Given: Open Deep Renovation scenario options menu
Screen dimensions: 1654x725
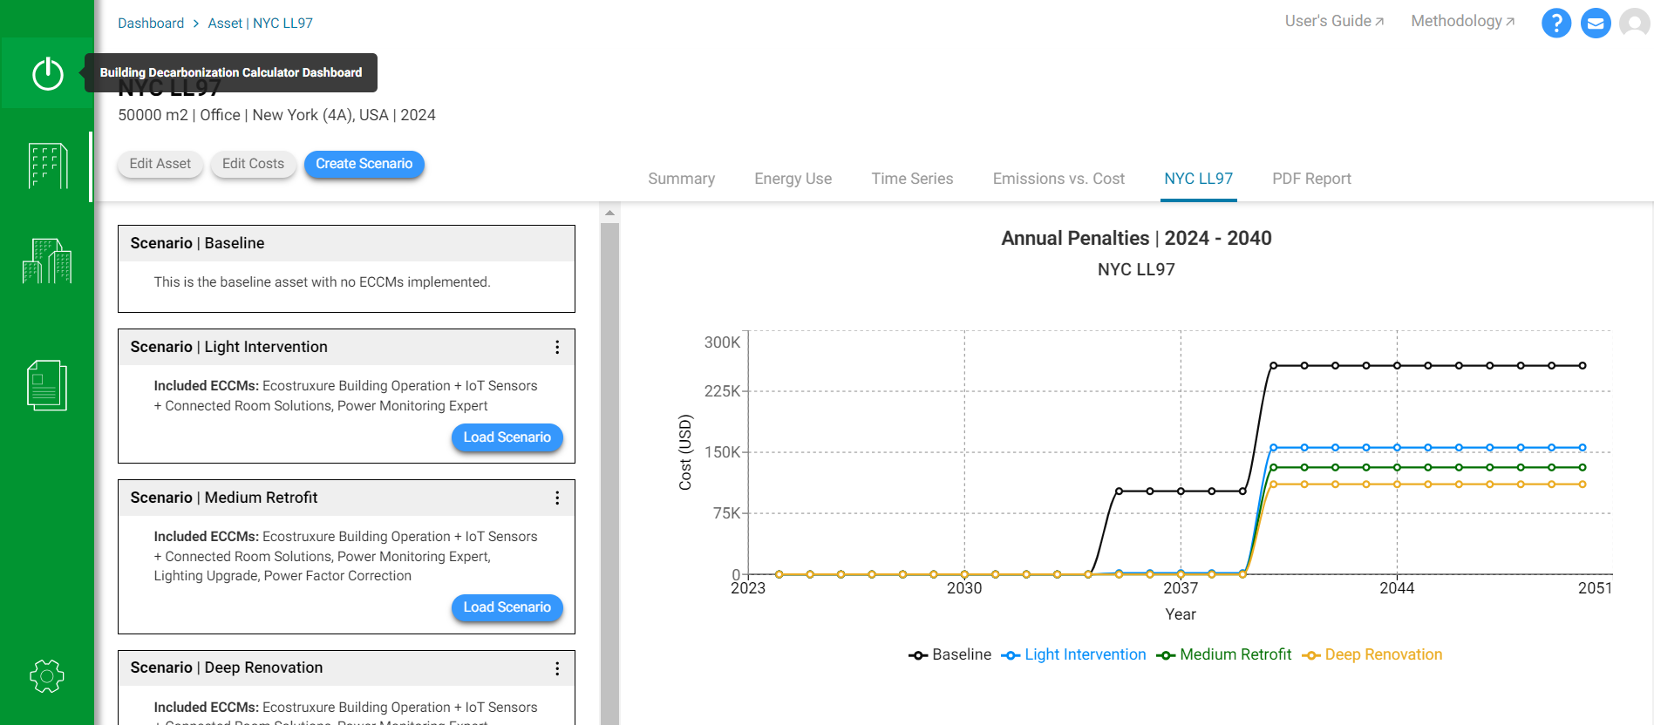Looking at the screenshot, I should click(557, 668).
